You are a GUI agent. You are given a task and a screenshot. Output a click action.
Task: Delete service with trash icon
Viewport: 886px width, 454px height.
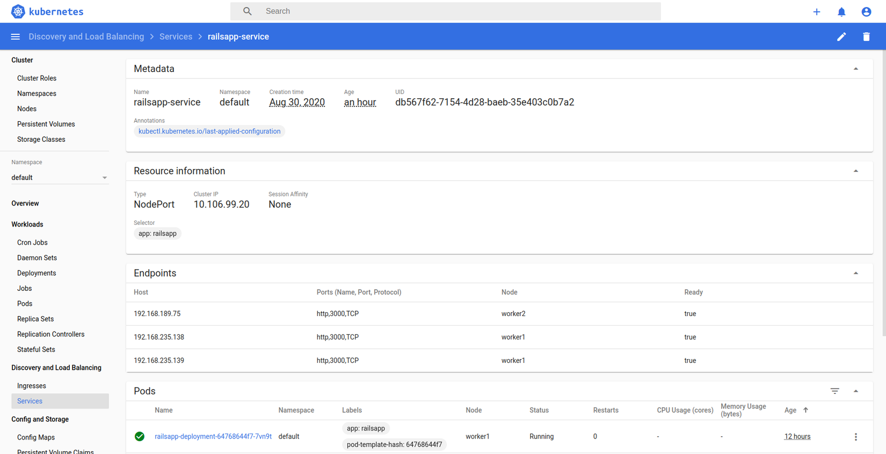click(866, 36)
